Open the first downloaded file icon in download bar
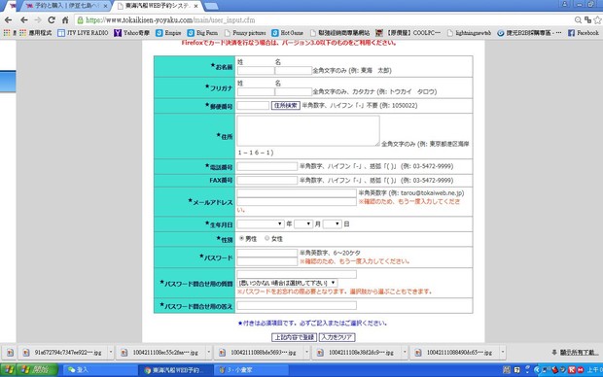 (10, 352)
